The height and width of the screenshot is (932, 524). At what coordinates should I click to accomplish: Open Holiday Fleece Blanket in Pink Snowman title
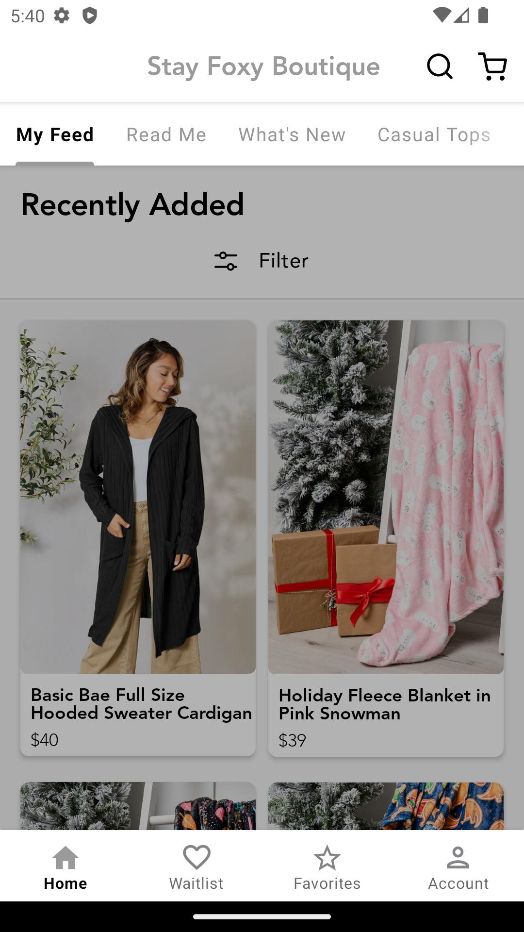tap(385, 704)
